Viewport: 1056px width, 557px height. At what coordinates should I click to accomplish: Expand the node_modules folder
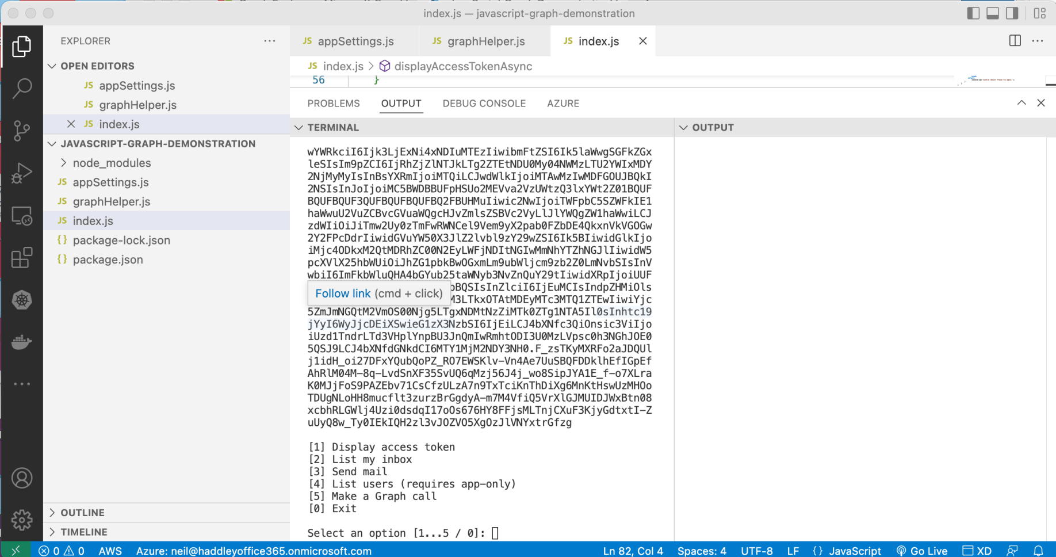point(63,163)
